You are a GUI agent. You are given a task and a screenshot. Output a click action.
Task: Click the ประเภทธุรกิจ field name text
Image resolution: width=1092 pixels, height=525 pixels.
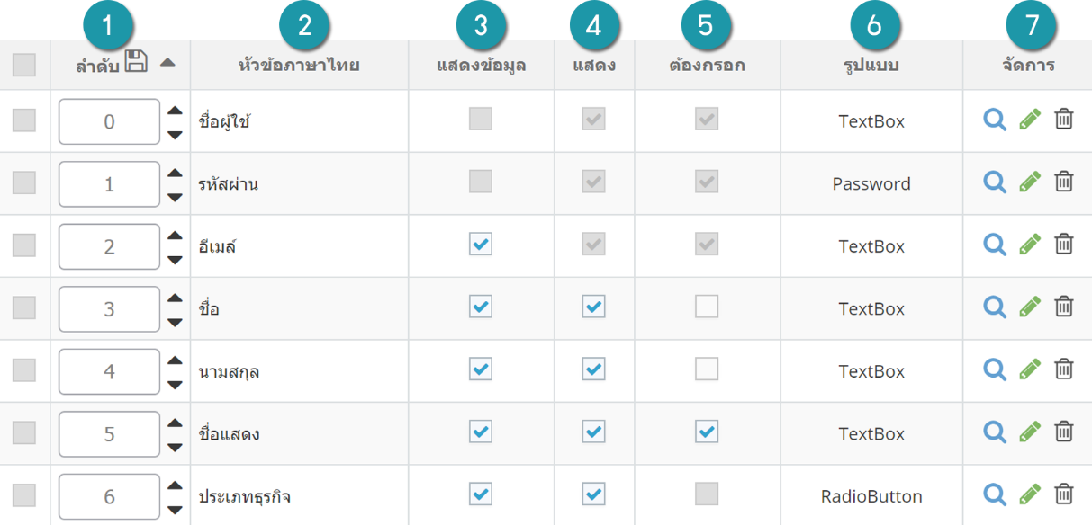click(245, 496)
